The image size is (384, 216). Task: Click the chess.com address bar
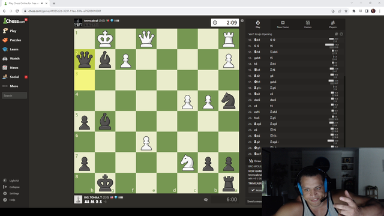(176, 11)
